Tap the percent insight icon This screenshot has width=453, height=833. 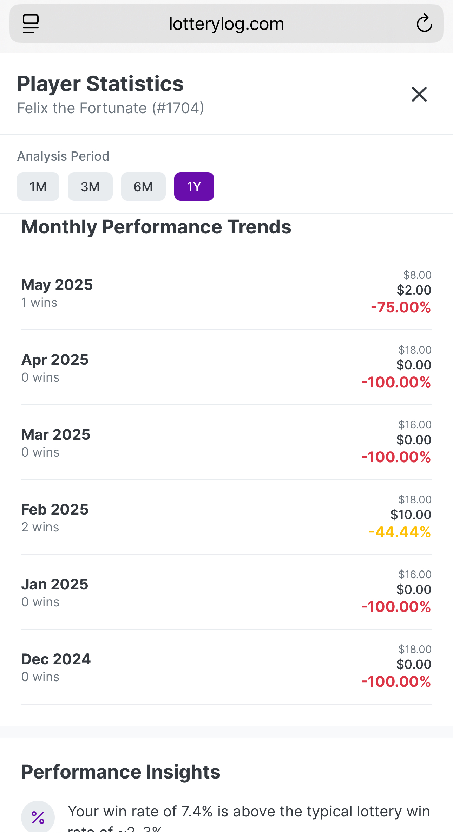click(38, 817)
